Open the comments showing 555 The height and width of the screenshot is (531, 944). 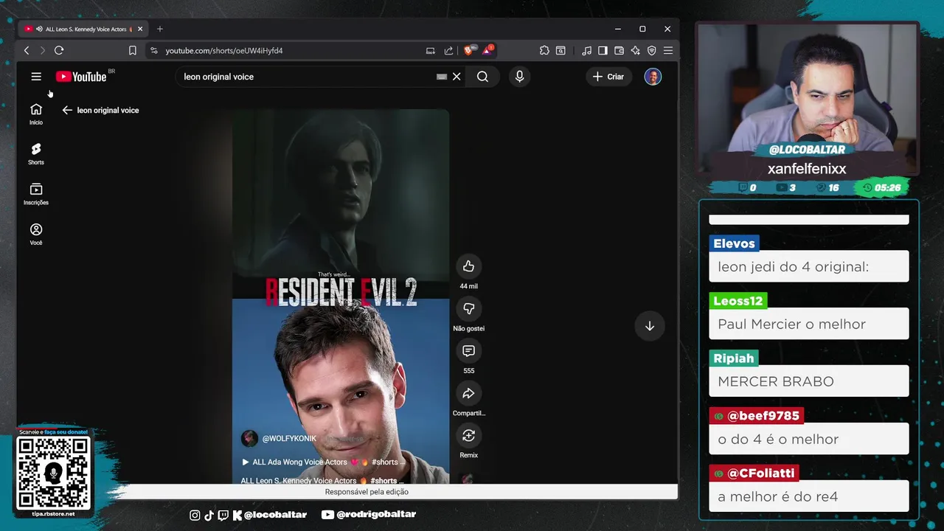tap(468, 351)
